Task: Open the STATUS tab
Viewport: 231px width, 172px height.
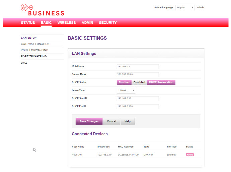Action: coord(28,23)
